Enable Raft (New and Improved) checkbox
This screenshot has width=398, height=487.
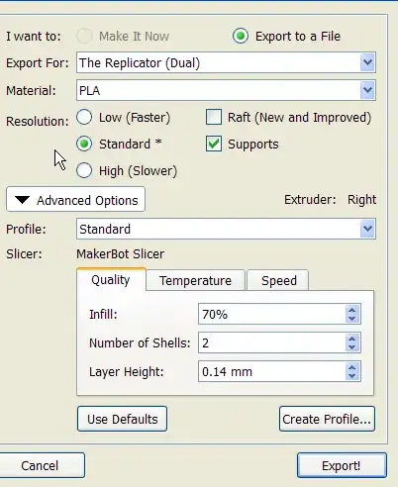point(214,117)
